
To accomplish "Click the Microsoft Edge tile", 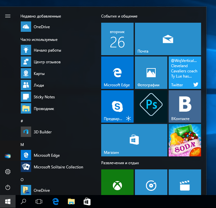I will coord(117,73).
